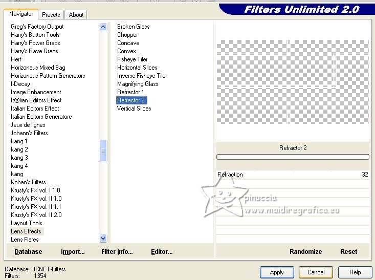Viewport: 375px width, 280px height.
Task: Select the kang 1 category
Action: (x=19, y=141)
